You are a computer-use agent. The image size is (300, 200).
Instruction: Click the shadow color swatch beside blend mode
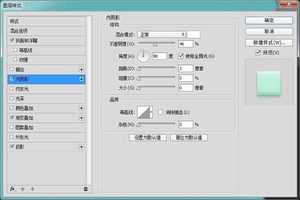tap(193, 34)
